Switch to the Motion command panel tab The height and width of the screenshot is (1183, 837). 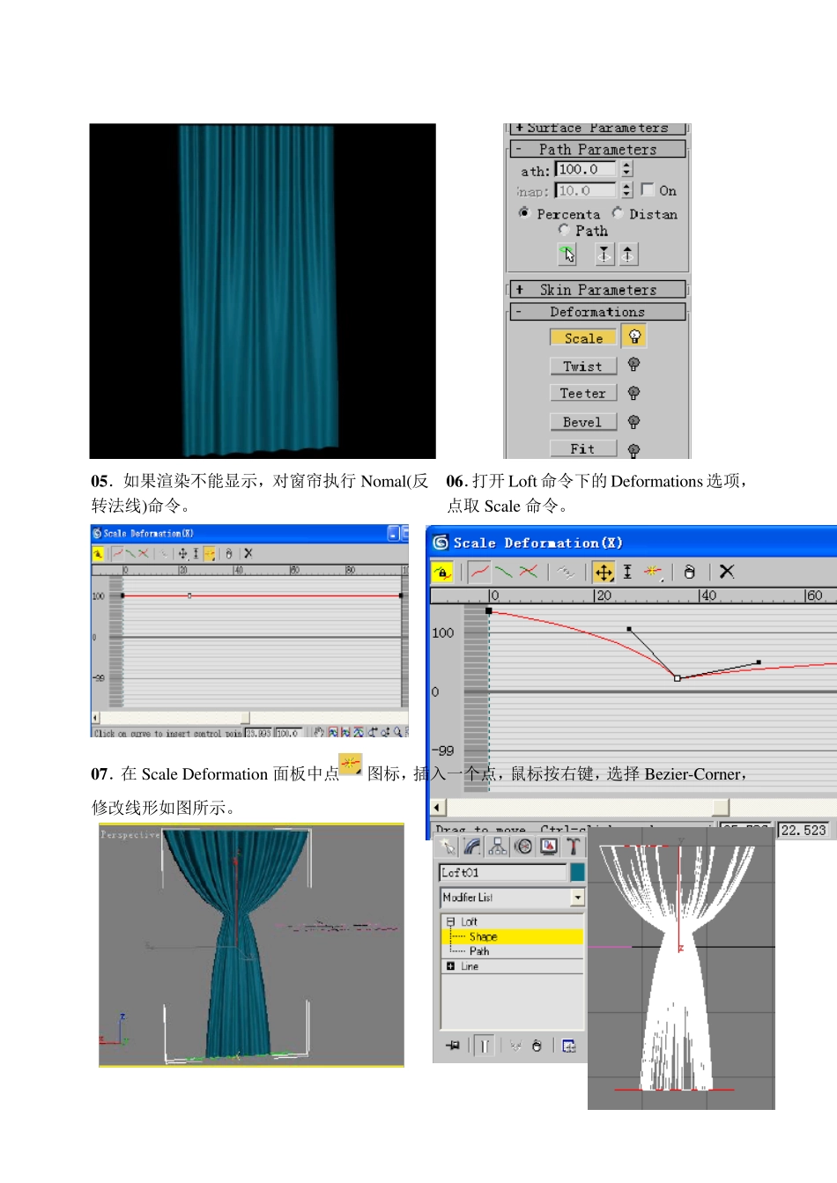pos(523,847)
